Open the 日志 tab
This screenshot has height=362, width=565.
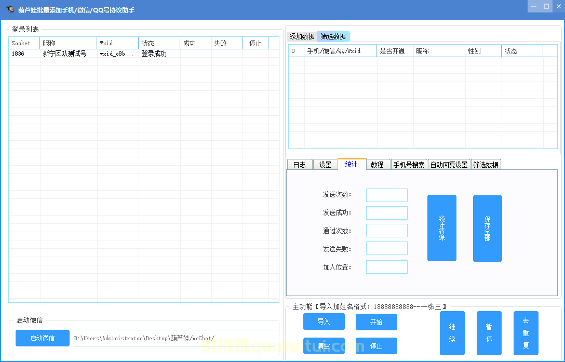click(x=300, y=165)
